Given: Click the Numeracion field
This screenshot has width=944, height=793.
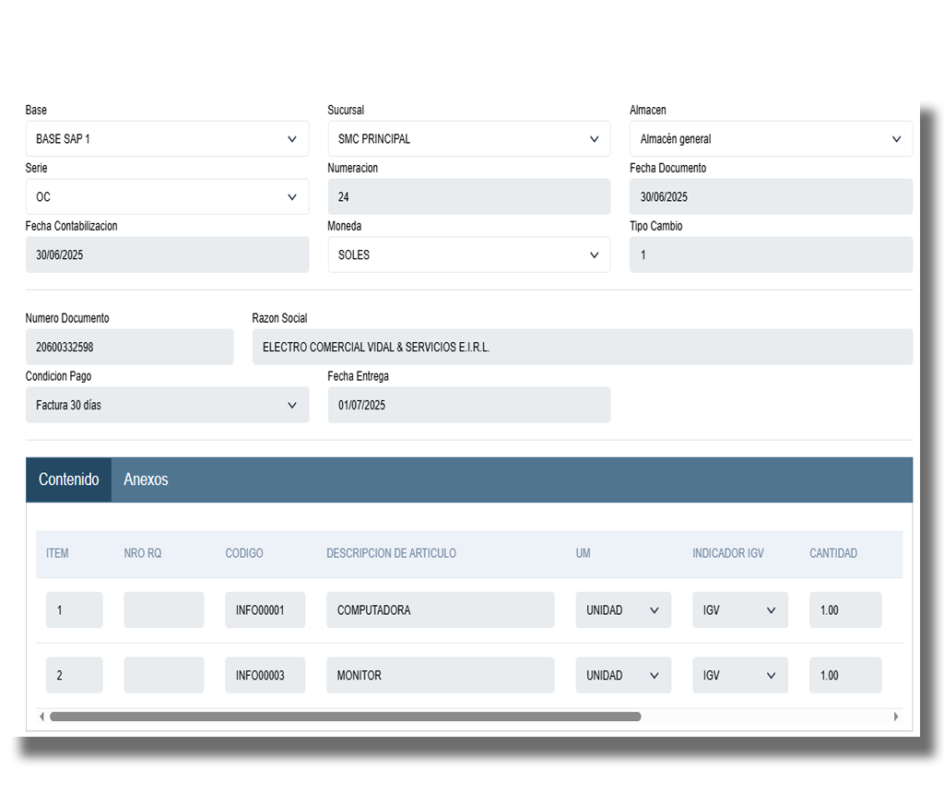Looking at the screenshot, I should (x=468, y=197).
